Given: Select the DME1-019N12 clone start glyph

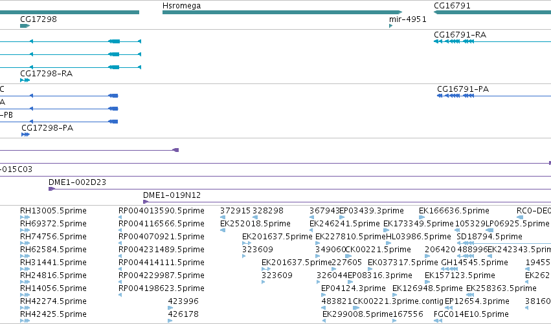Looking at the screenshot, I should (146, 202).
